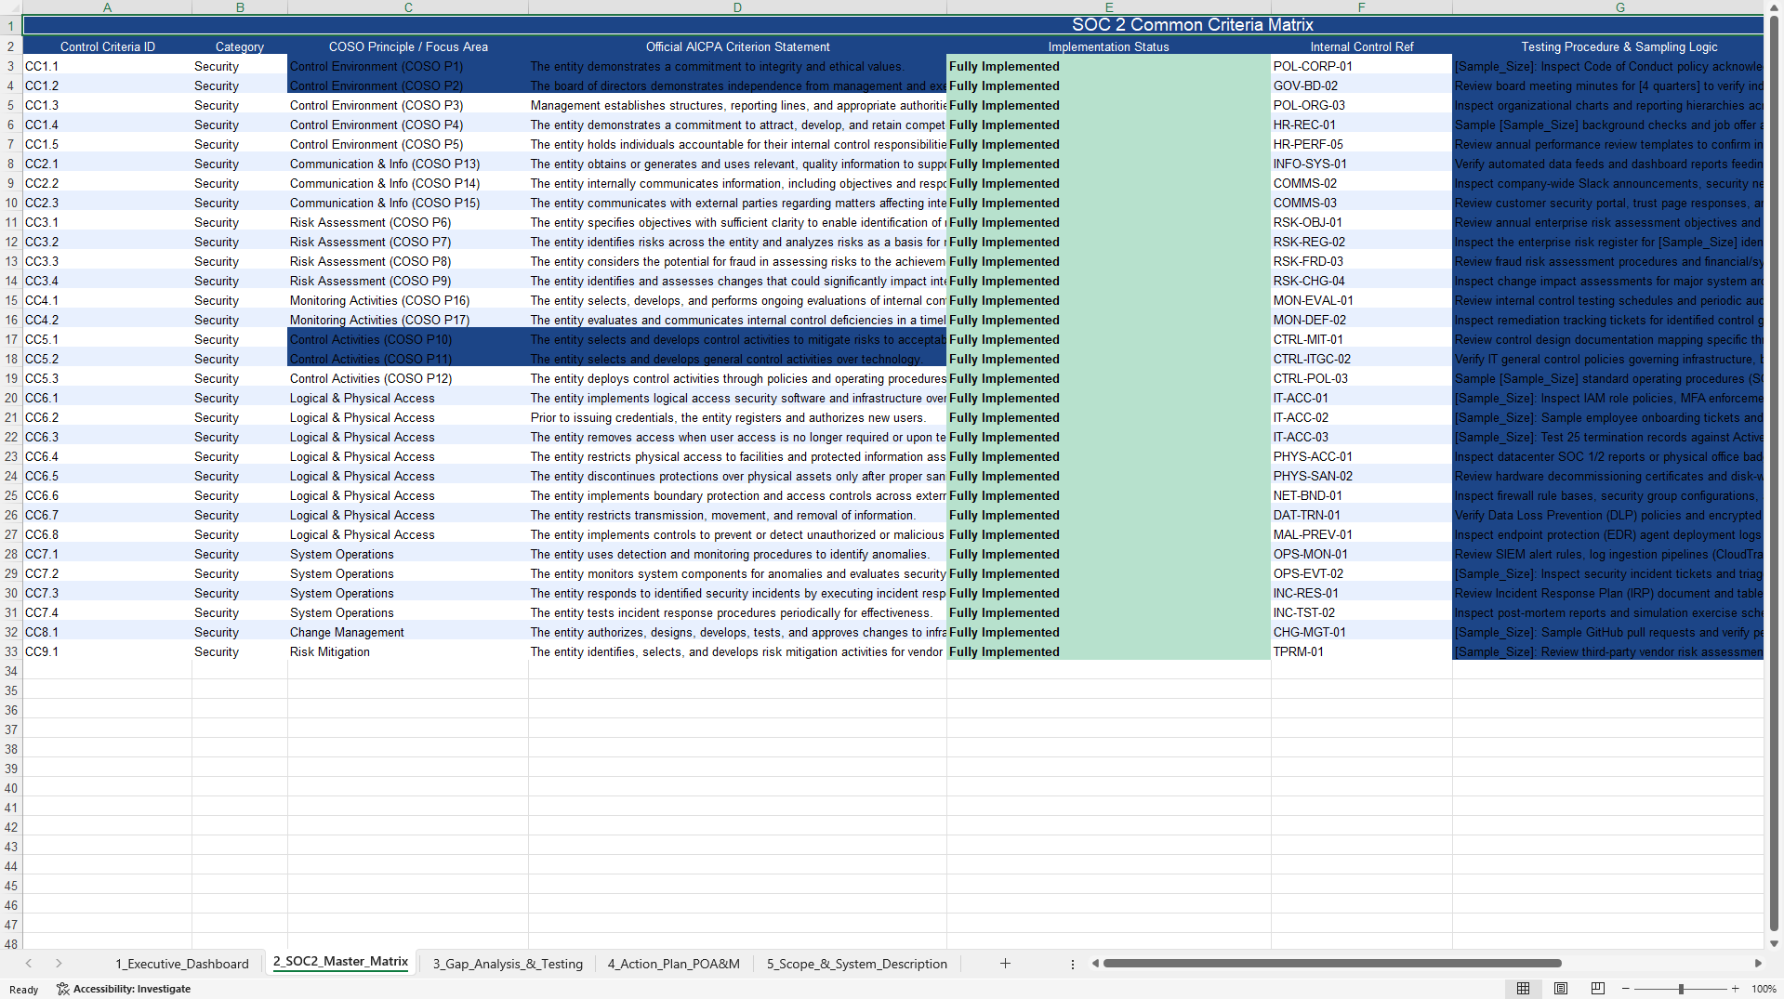Select the Internal Control Ref header
Image resolution: width=1784 pixels, height=999 pixels.
click(1361, 46)
